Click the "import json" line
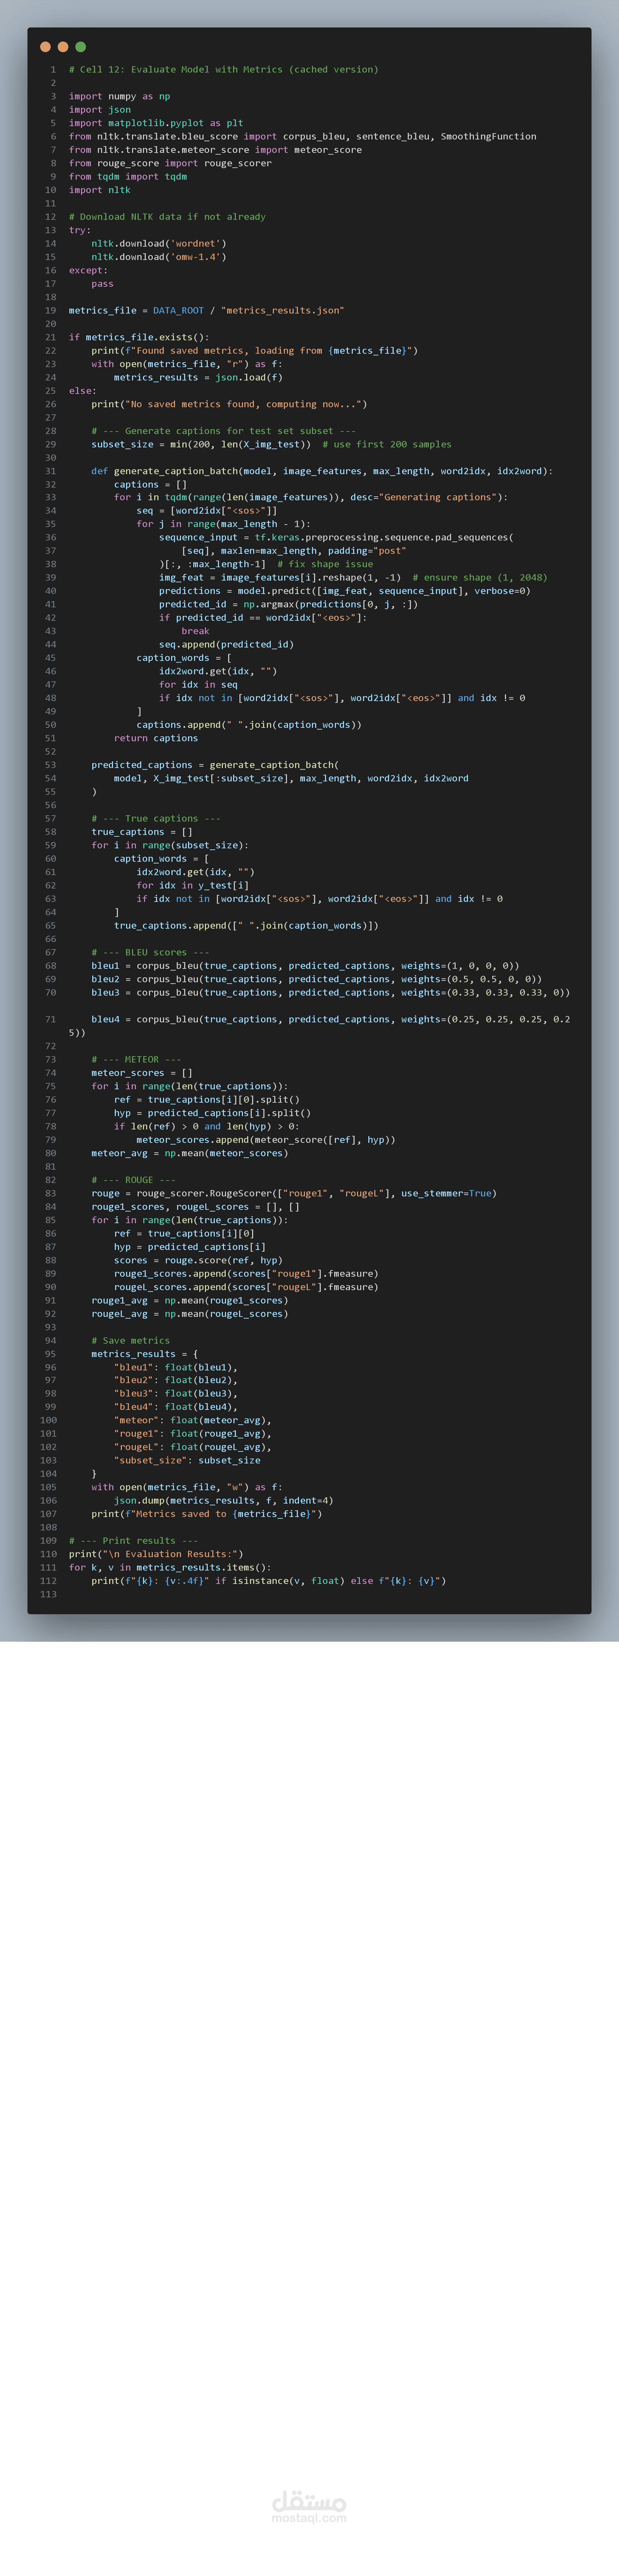The height and width of the screenshot is (2576, 619). pos(100,110)
